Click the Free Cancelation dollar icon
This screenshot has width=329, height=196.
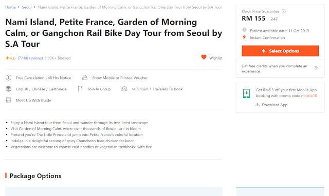pyautogui.click(x=8, y=77)
